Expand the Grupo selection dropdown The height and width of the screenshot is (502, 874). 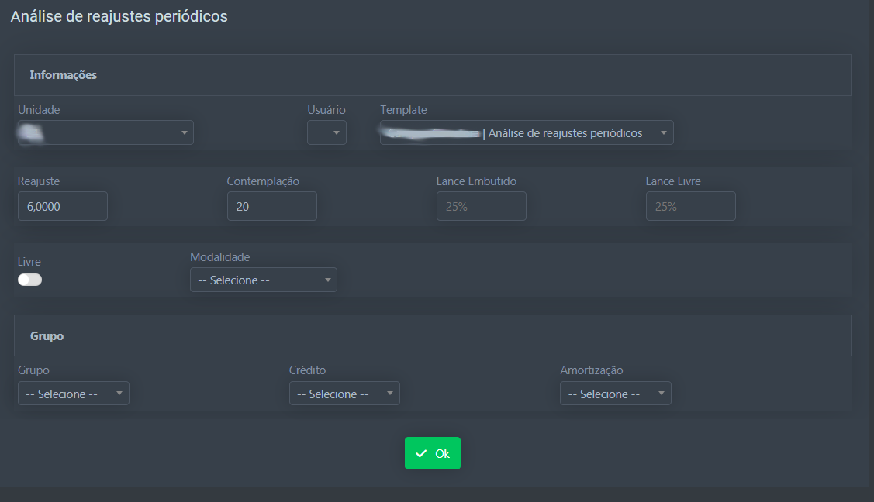click(x=73, y=394)
